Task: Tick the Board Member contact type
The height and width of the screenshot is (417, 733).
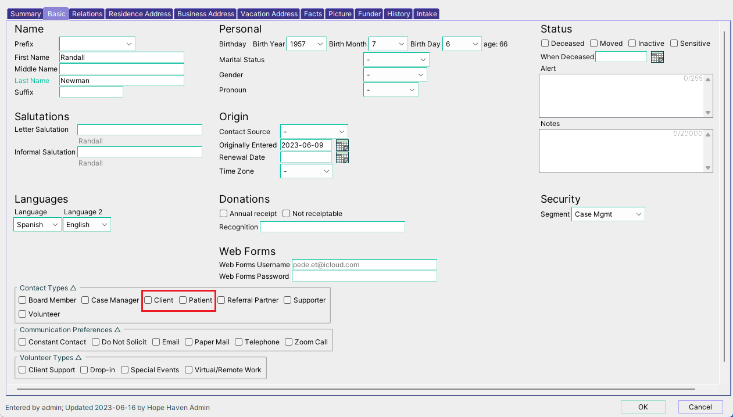Action: pos(23,300)
